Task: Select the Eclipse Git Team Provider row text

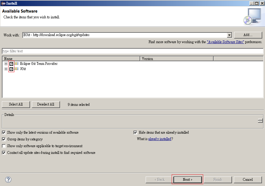Action: click(x=39, y=64)
